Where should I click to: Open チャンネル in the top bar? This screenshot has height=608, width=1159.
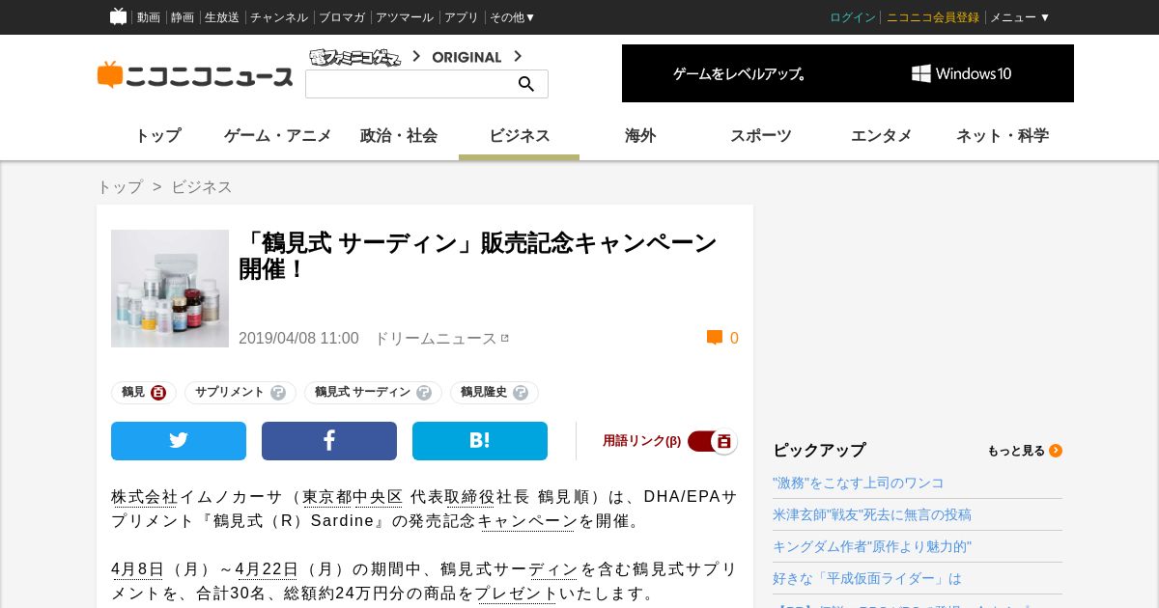(x=279, y=17)
